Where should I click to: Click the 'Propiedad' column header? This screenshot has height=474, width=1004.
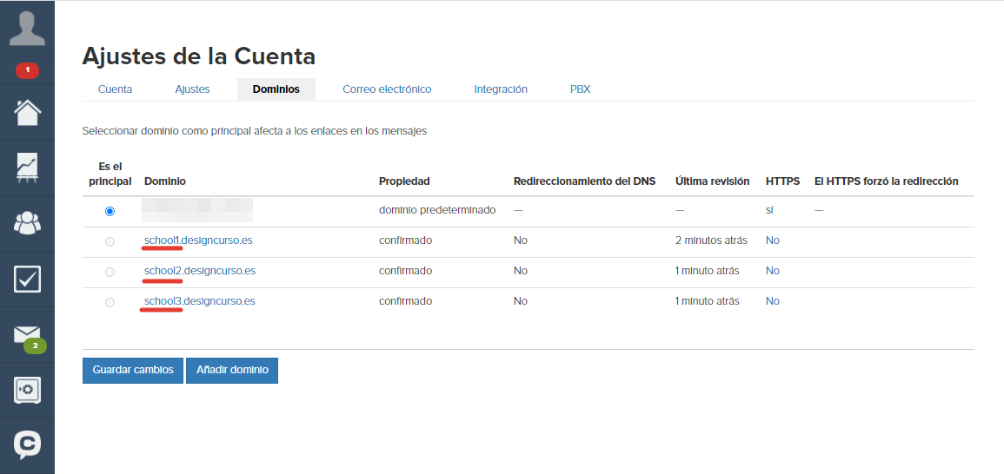tap(404, 181)
